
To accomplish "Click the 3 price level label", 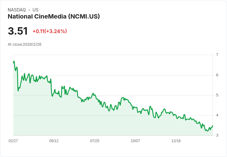I will (x=217, y=135).
